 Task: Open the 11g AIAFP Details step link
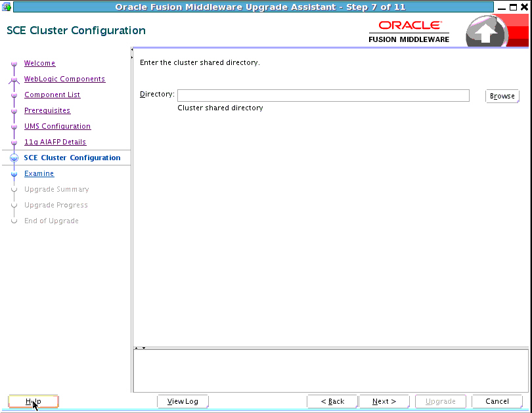pyautogui.click(x=55, y=142)
